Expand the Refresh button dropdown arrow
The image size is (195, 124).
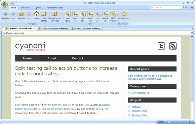coord(21,21)
